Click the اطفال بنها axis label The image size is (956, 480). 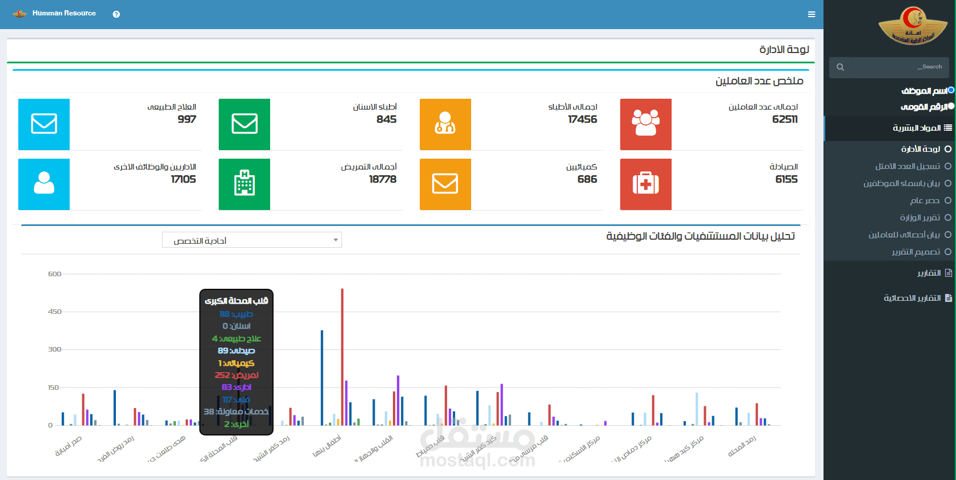[x=327, y=446]
